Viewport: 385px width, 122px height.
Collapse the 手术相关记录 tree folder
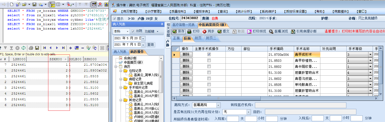tap(121, 87)
